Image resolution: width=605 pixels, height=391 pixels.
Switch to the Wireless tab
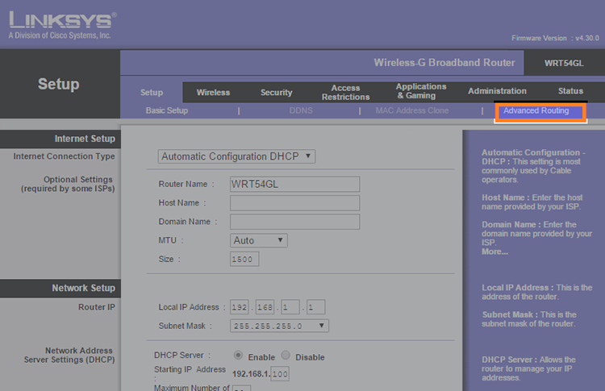[213, 93]
